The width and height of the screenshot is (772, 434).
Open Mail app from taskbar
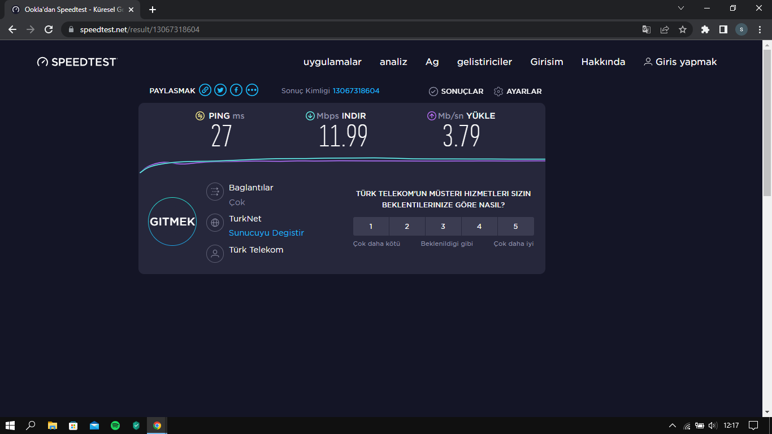(94, 426)
